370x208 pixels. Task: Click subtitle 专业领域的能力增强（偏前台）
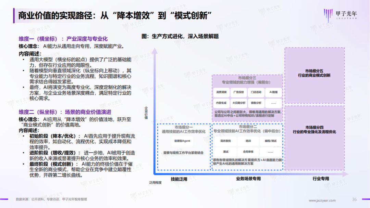246,82
